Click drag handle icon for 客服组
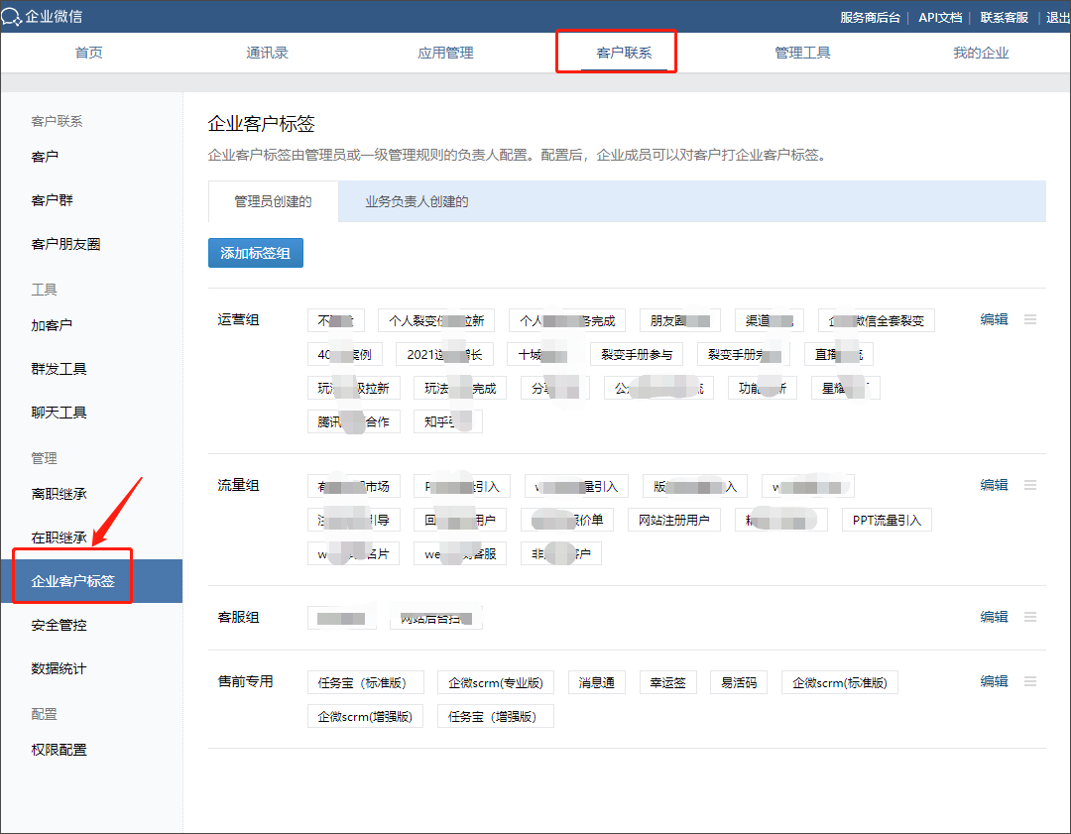The height and width of the screenshot is (834, 1071). [1030, 617]
